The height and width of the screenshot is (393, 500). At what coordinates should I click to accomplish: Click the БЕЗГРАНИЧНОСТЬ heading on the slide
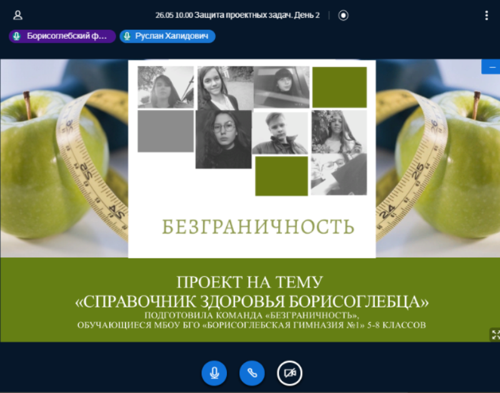tap(258, 226)
